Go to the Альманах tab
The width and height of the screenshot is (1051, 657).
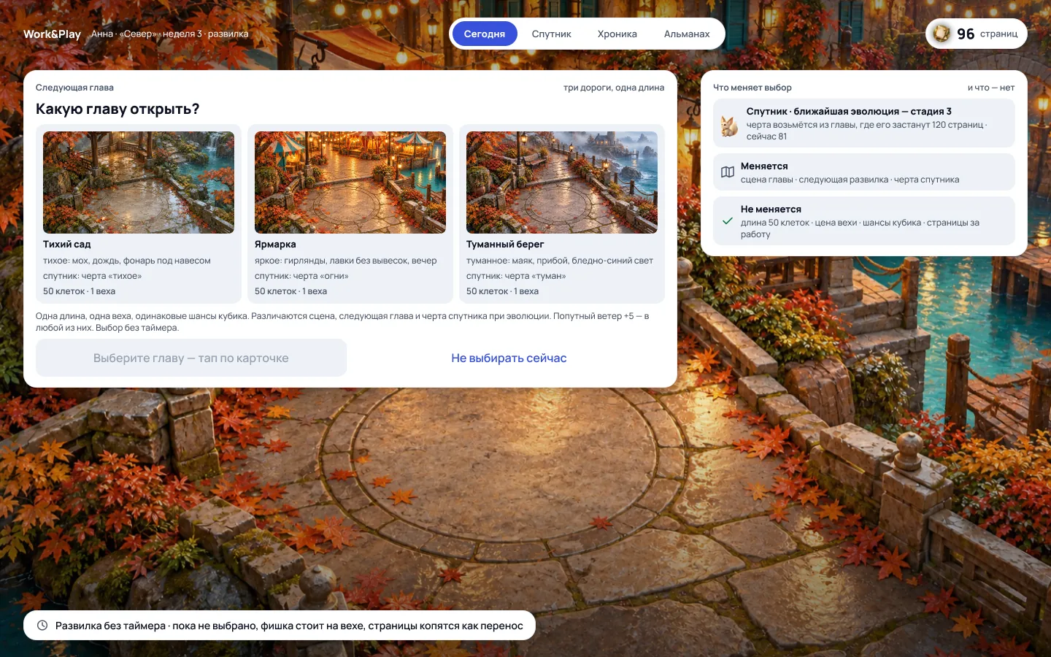687,34
